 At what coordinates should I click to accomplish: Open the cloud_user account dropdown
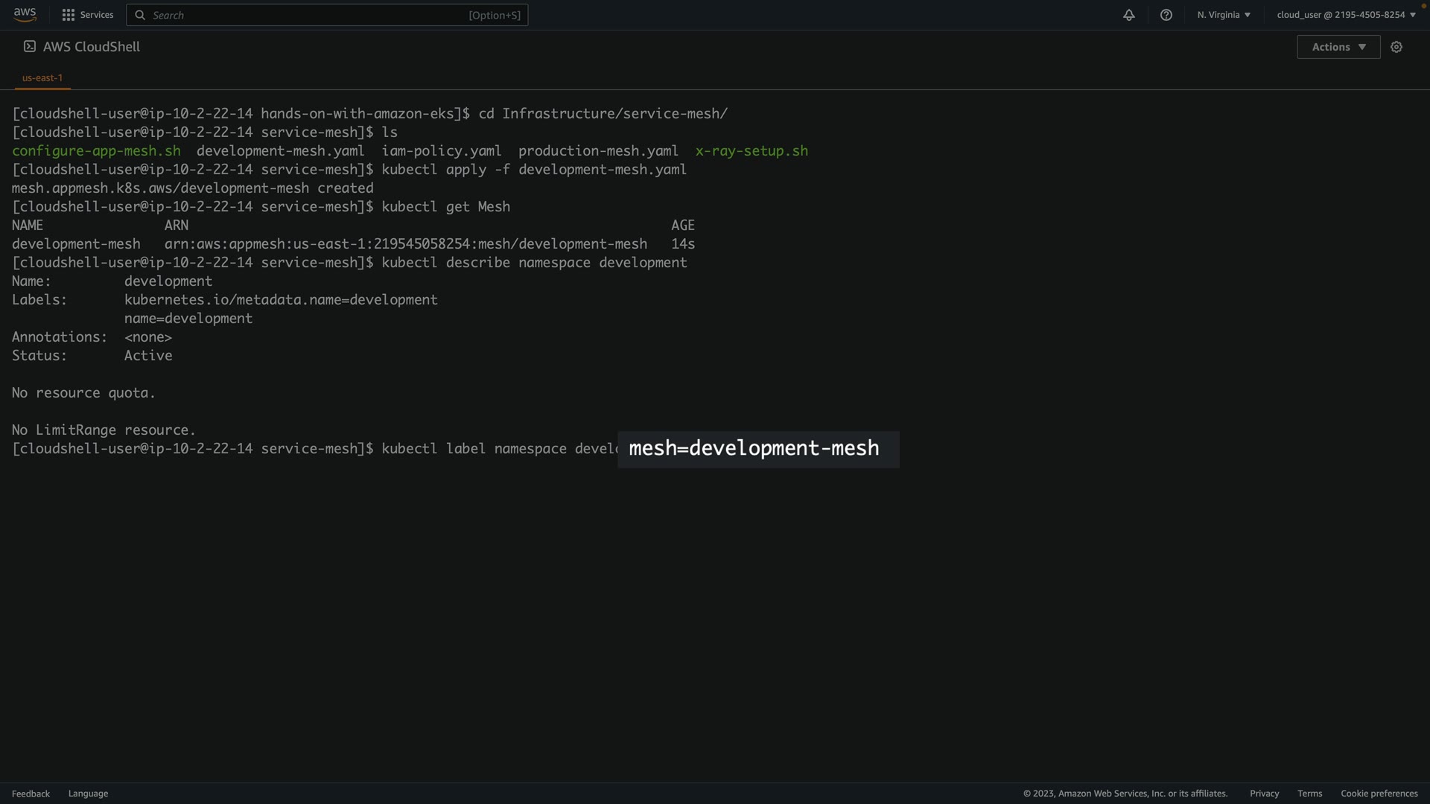[x=1346, y=15]
